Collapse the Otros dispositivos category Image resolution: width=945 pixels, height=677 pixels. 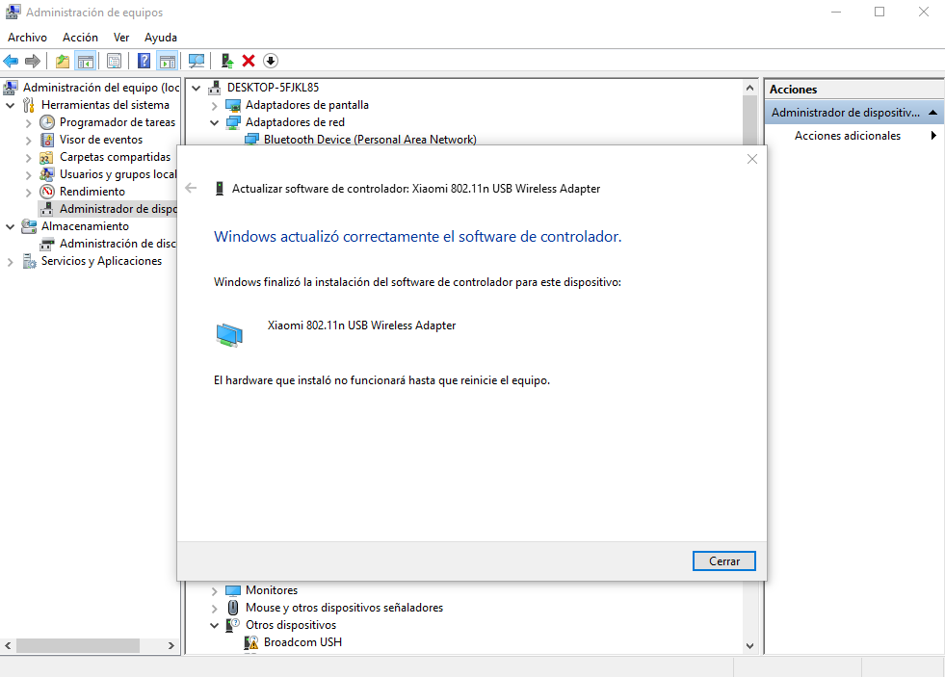(x=214, y=626)
